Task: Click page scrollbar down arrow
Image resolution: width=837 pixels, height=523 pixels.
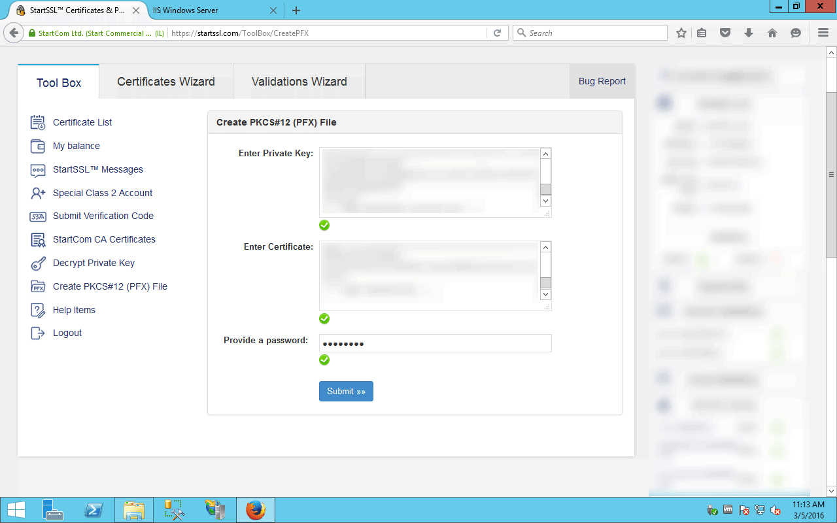Action: (831, 491)
